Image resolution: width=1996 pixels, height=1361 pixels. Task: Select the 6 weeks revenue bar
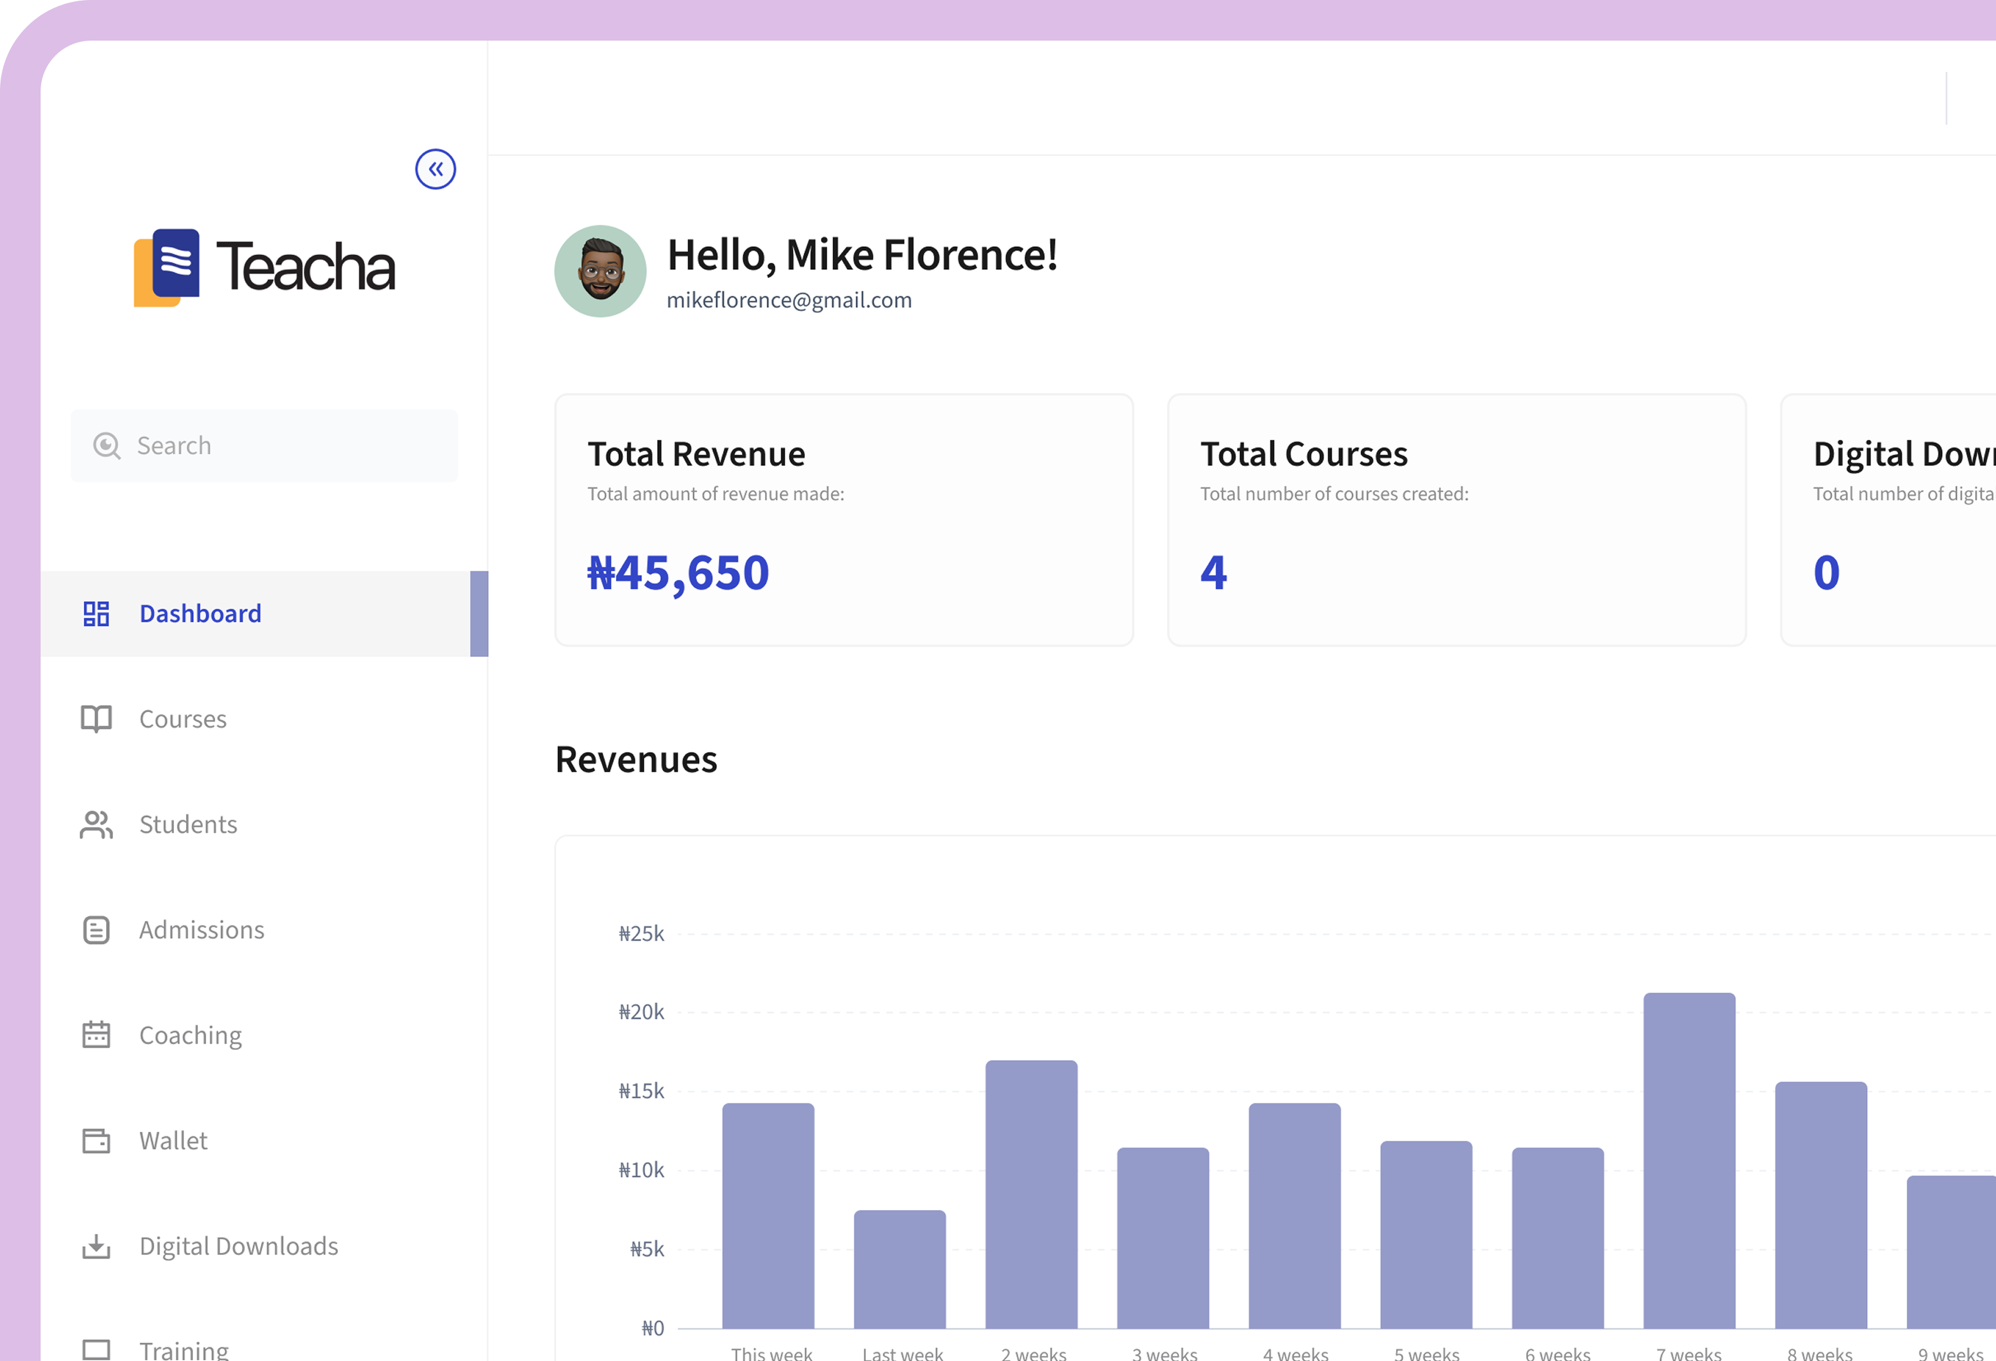(1558, 1238)
